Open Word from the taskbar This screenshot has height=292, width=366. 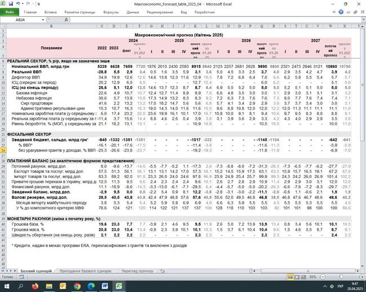coord(105,286)
